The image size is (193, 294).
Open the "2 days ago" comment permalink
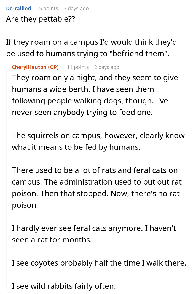coord(107,67)
